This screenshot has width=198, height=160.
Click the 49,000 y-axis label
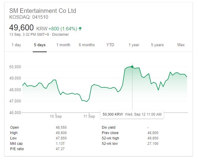tap(15, 78)
